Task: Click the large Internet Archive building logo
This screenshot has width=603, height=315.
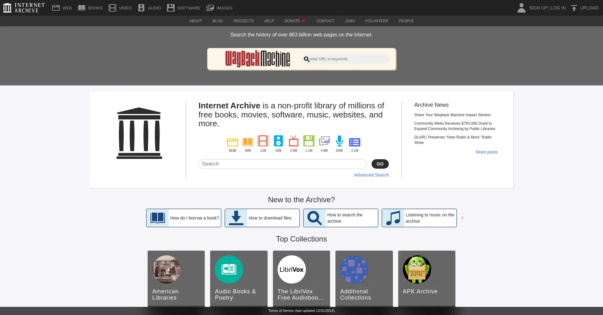Action: 139,133
